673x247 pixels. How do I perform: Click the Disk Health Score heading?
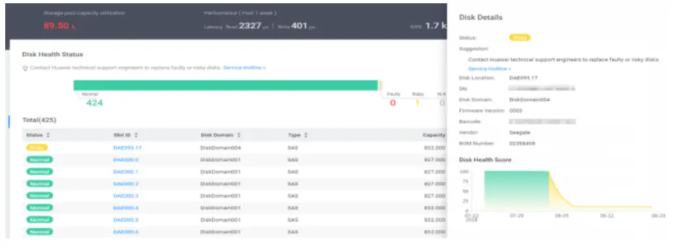485,160
